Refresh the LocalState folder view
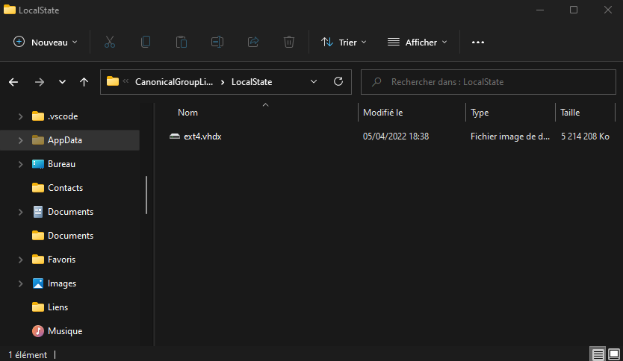623x361 pixels. 338,82
